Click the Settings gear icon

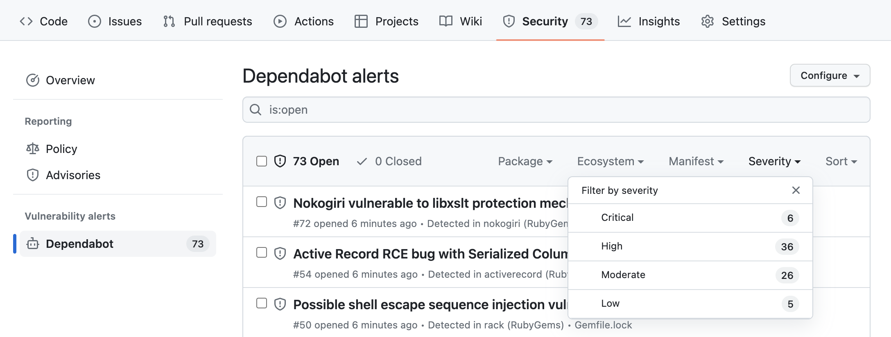708,21
